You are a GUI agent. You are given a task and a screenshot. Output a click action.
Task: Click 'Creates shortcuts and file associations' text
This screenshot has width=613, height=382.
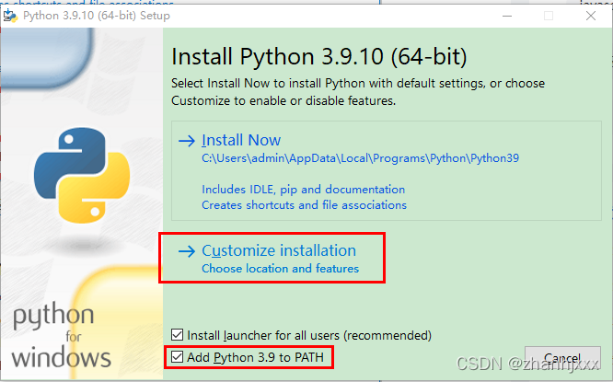point(304,205)
